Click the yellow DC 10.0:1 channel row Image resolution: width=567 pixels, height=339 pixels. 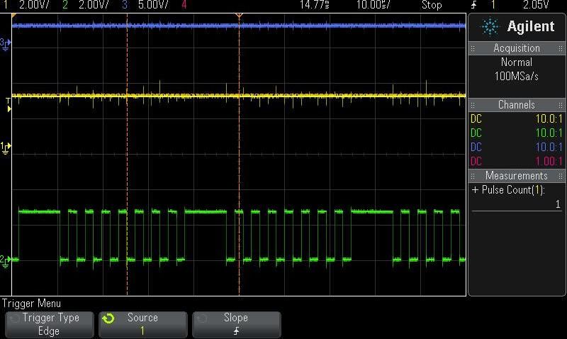517,118
